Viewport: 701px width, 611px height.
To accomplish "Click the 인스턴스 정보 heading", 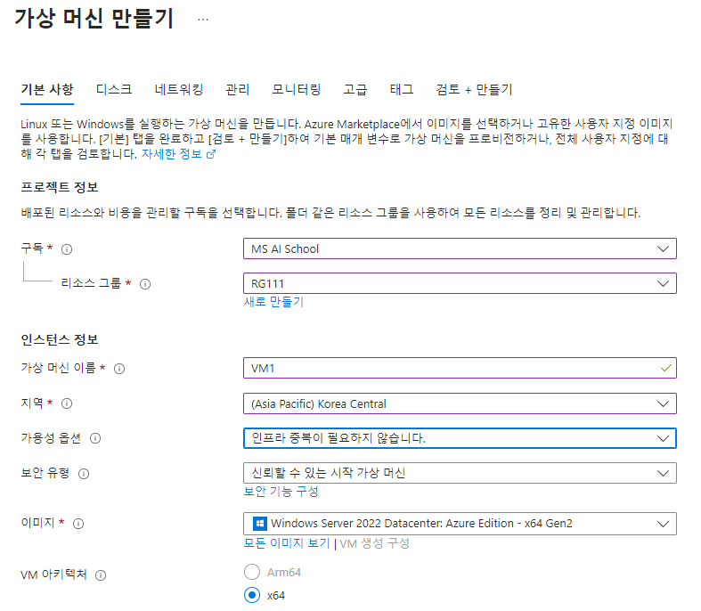I will [x=60, y=339].
